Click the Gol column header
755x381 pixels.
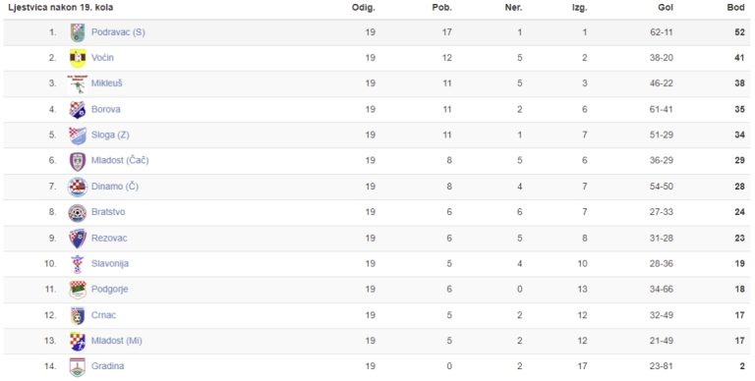coord(666,8)
